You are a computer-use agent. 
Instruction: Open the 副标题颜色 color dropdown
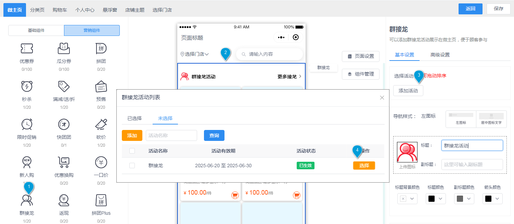coord(464,199)
